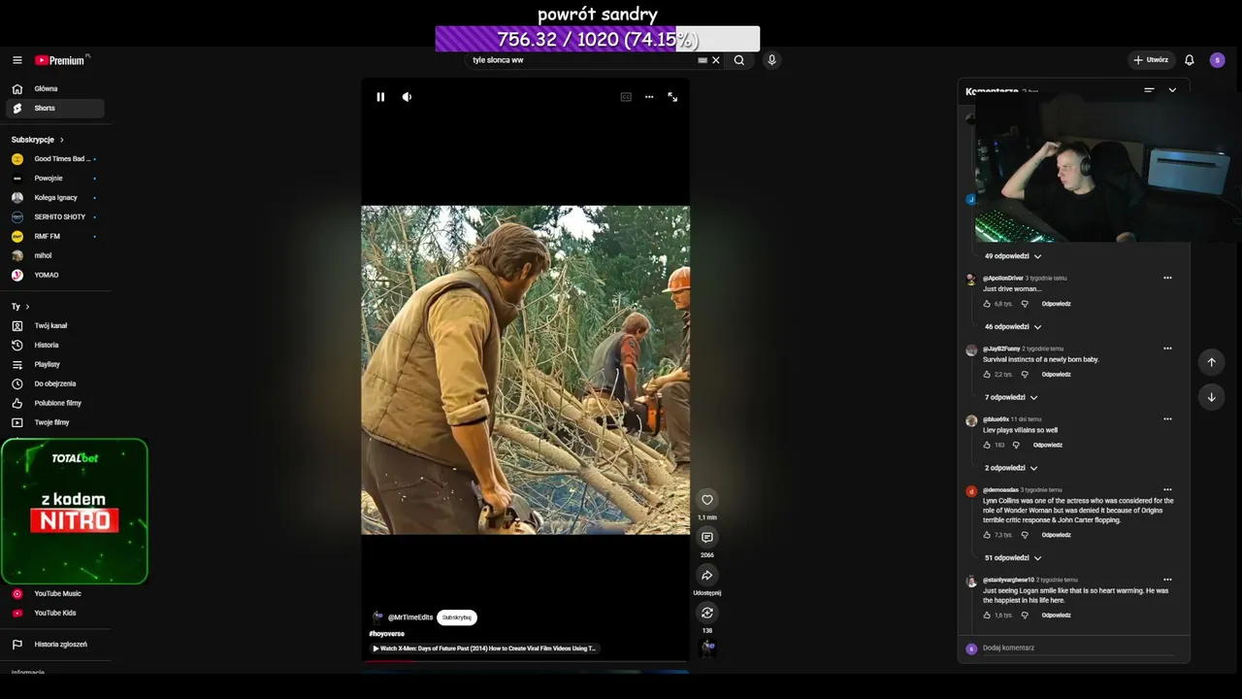This screenshot has height=699, width=1242.
Task: Select Shorts in the sidebar
Action: click(55, 108)
